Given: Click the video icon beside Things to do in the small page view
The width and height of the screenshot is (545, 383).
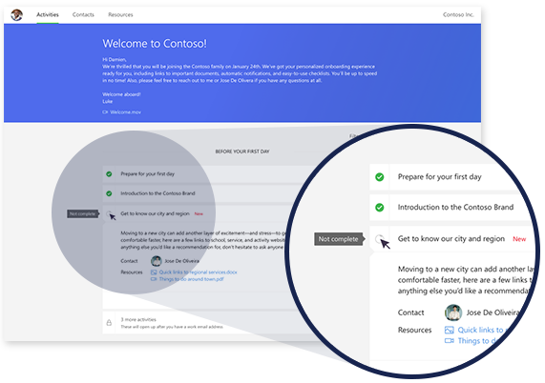Looking at the screenshot, I should 154,279.
